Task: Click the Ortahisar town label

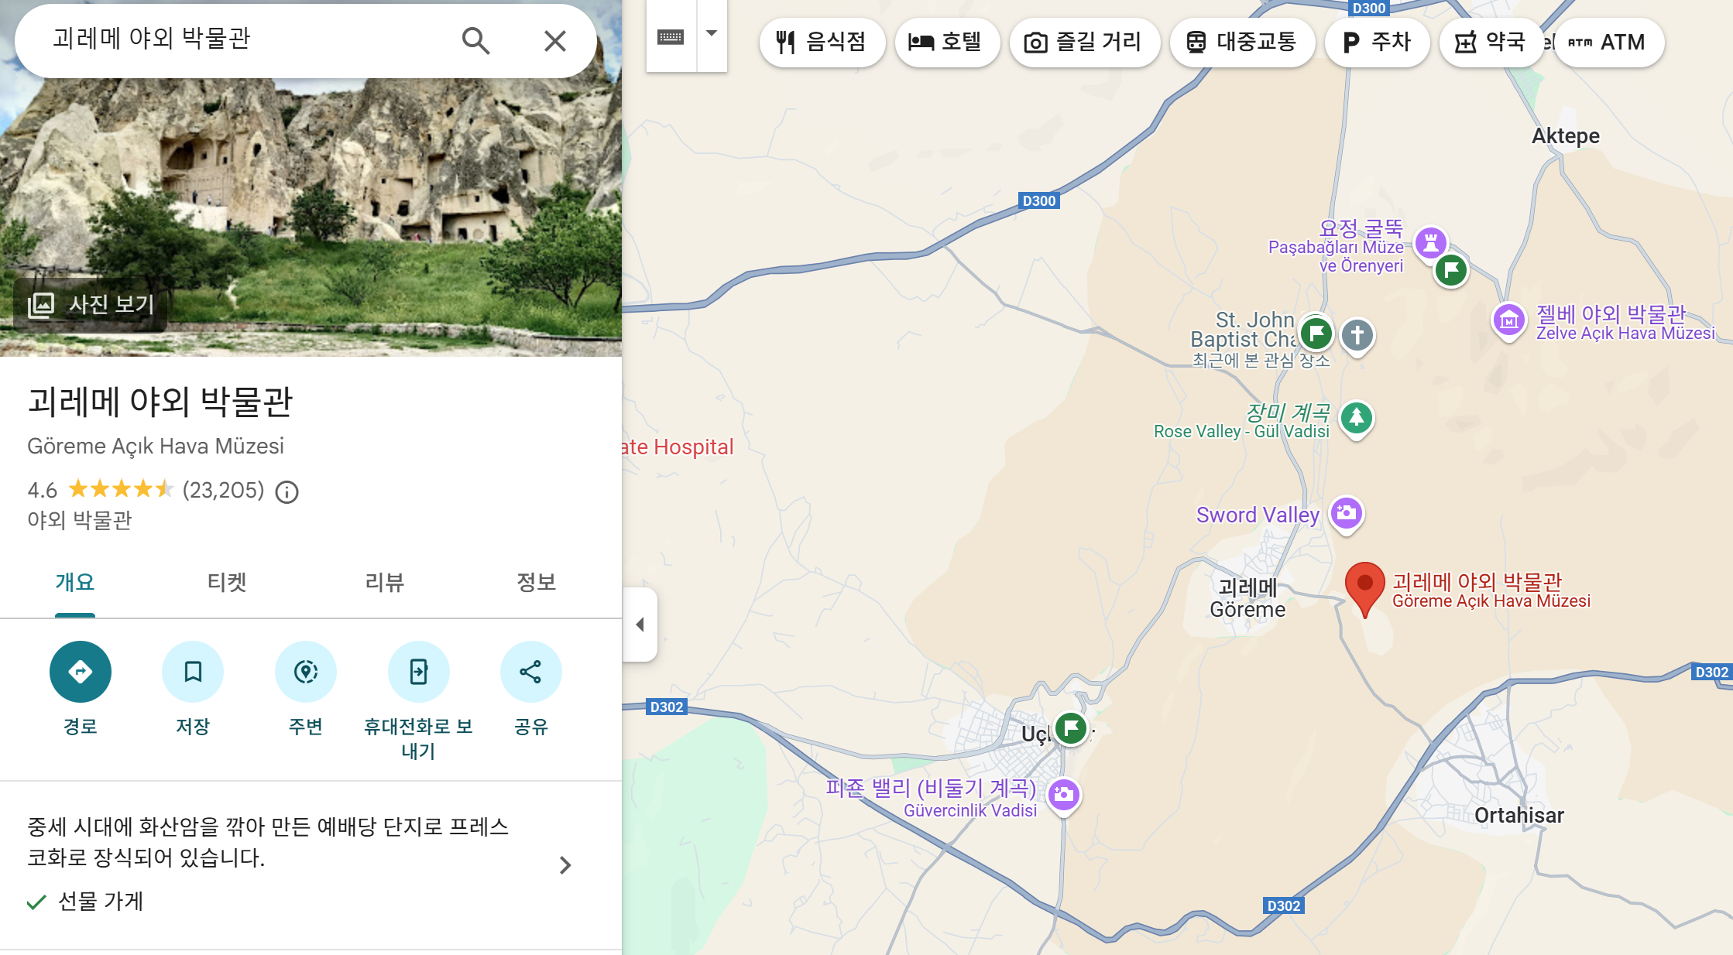Action: pos(1519,816)
